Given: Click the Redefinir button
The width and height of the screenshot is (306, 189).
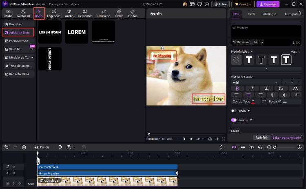Looking at the screenshot, I should pos(262,138).
